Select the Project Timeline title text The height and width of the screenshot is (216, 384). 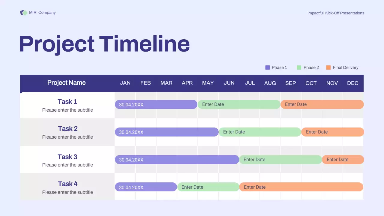(104, 44)
